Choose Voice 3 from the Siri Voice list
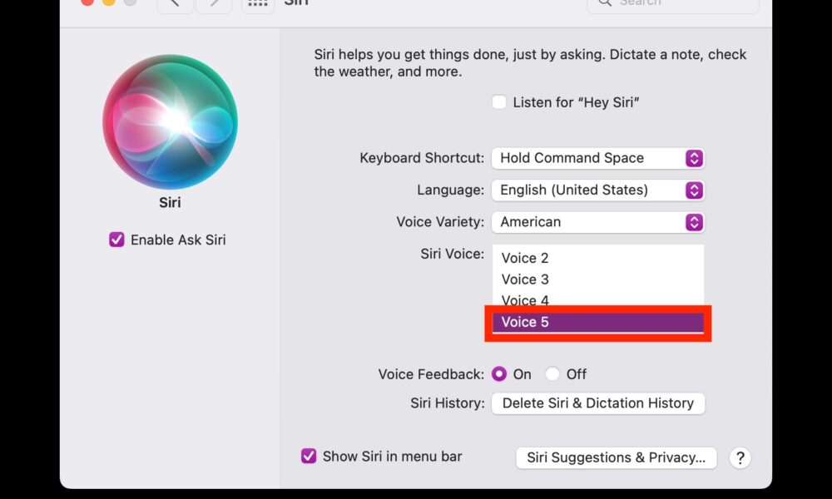This screenshot has width=832, height=499. [x=598, y=279]
